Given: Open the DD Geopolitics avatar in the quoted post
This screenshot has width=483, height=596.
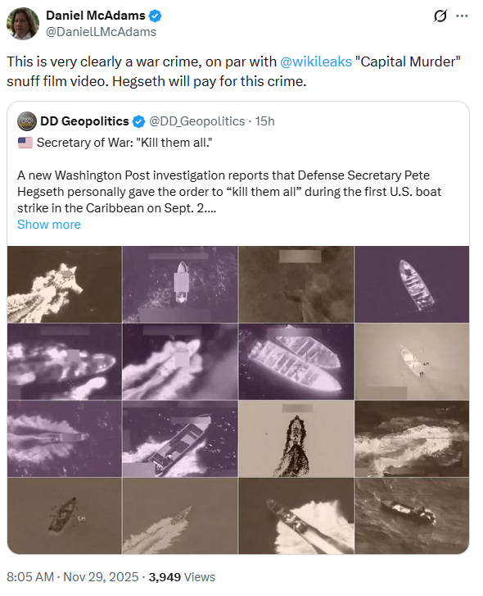Looking at the screenshot, I should coord(27,121).
